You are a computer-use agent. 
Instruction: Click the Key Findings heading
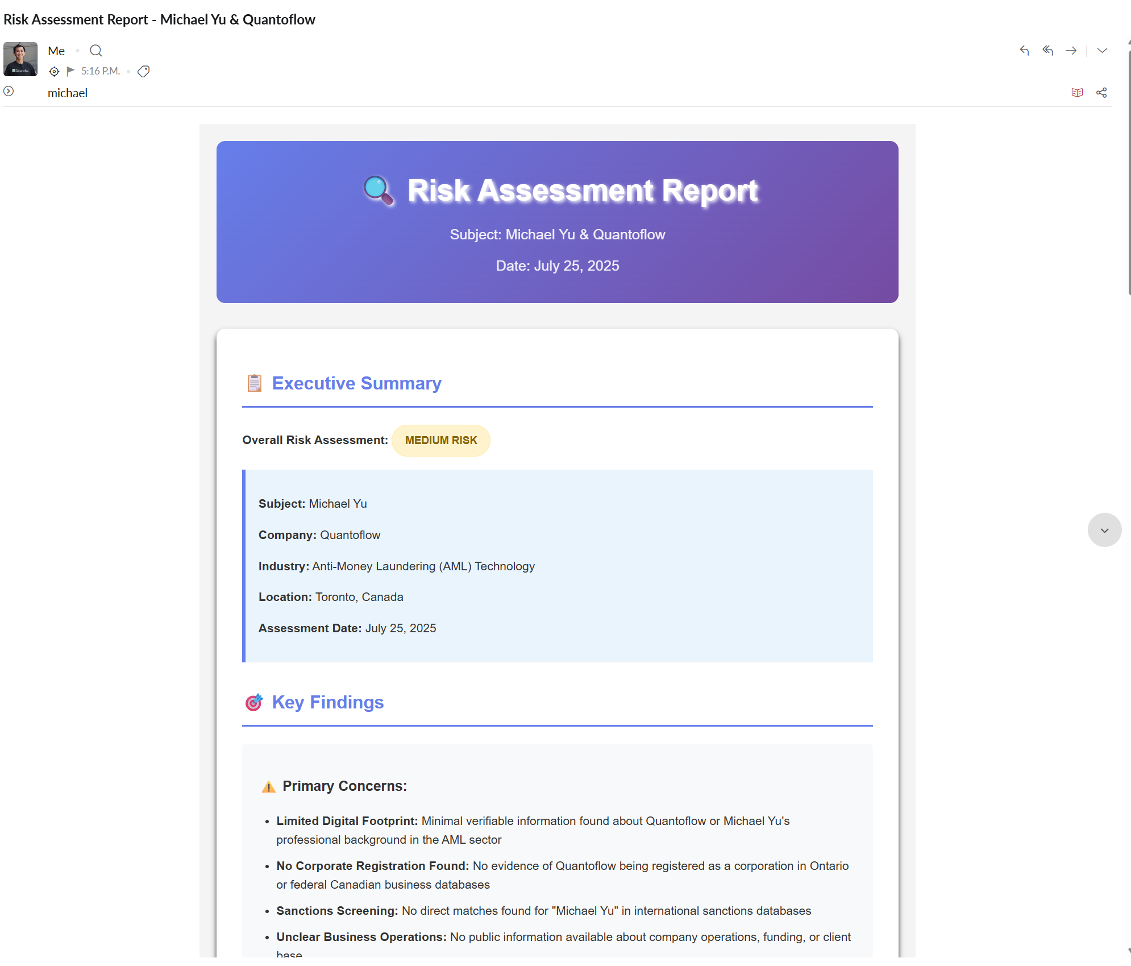[x=327, y=702]
